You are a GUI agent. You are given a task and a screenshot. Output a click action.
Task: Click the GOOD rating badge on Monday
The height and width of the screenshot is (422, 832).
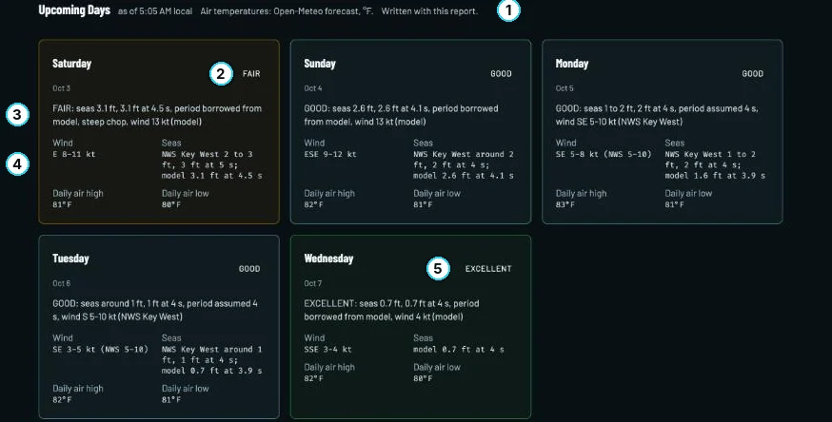[752, 73]
